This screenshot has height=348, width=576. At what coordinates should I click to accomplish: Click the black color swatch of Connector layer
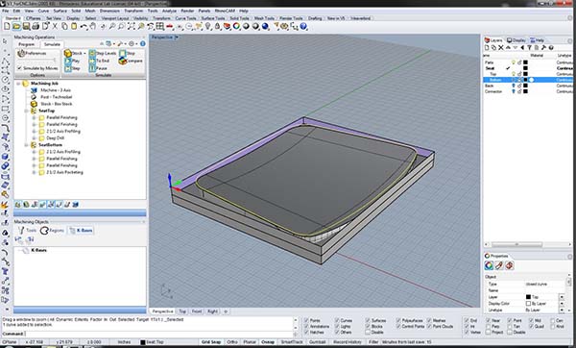[525, 91]
